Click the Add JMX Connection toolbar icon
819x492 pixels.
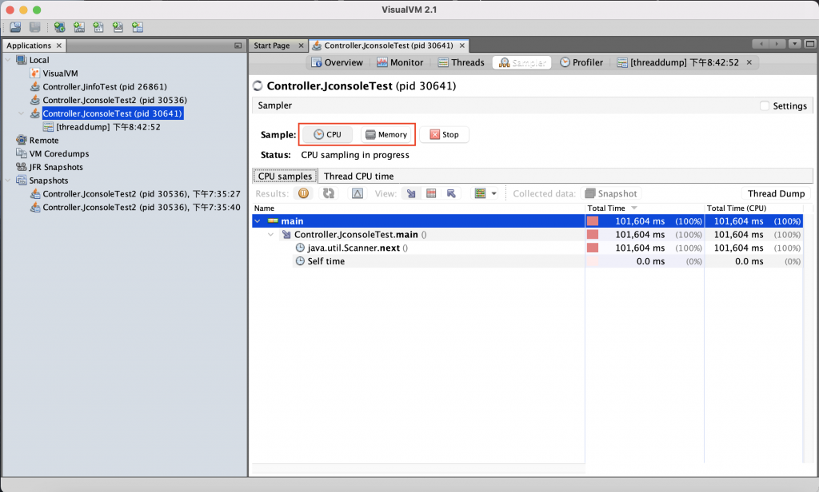click(79, 27)
